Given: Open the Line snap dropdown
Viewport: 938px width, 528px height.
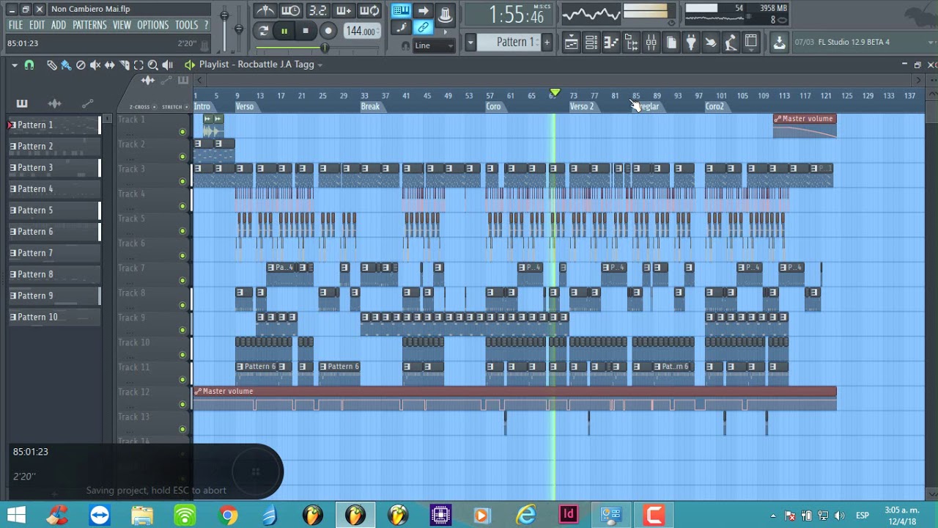Looking at the screenshot, I should (x=435, y=45).
